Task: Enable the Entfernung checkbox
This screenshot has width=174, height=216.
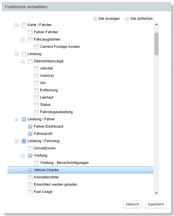Action: (x=36, y=90)
